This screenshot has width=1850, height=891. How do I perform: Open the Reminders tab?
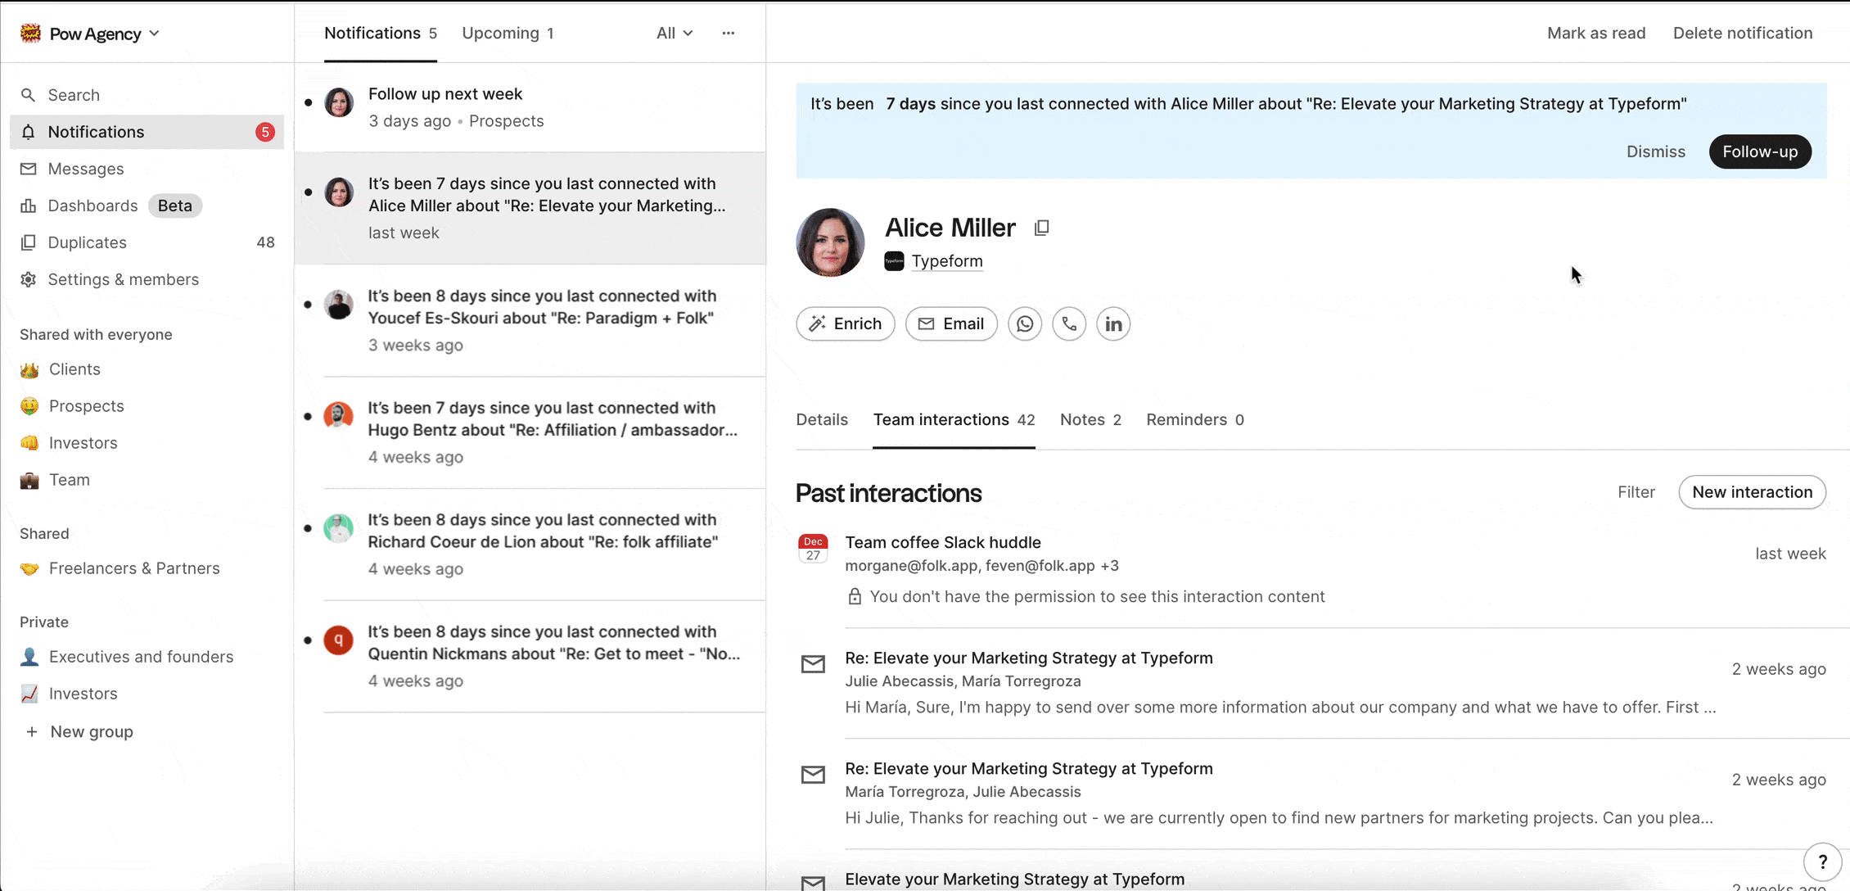click(x=1195, y=419)
